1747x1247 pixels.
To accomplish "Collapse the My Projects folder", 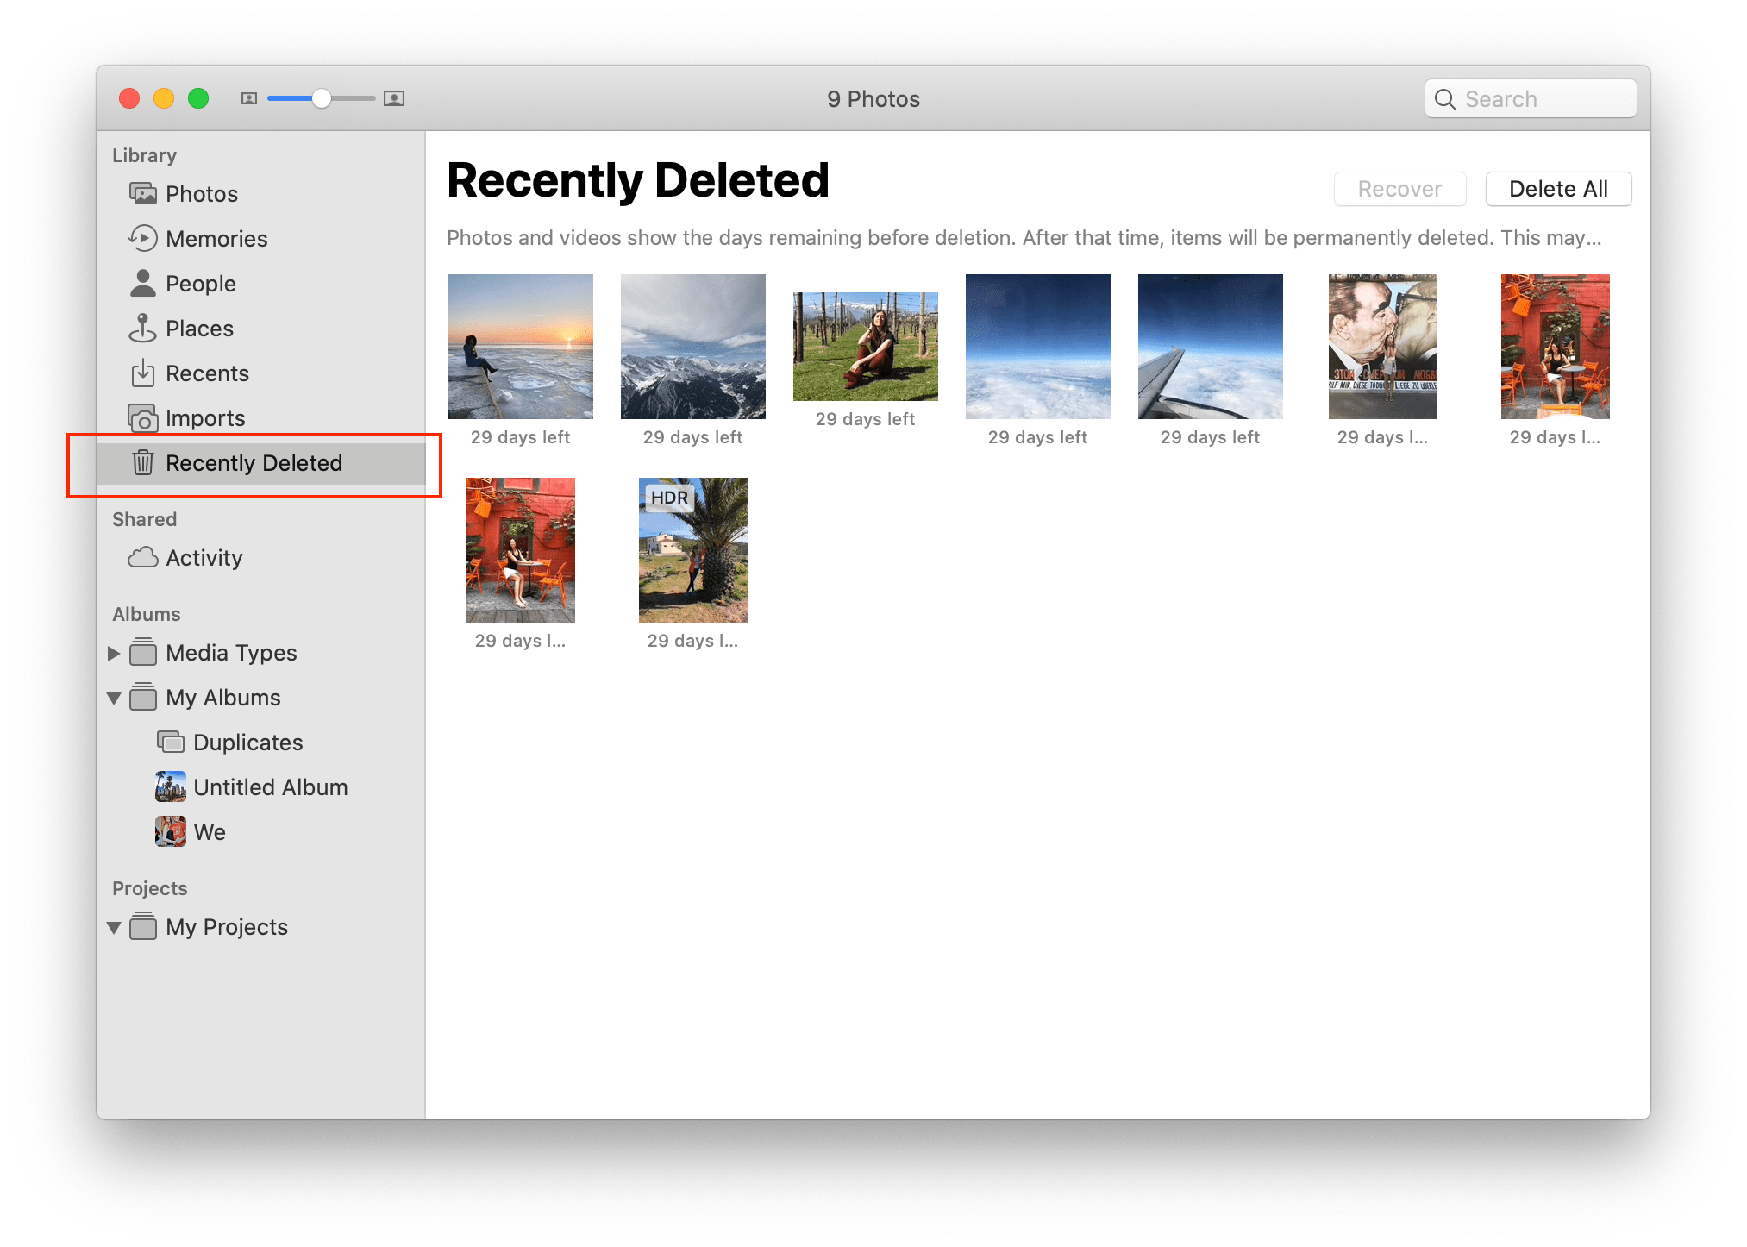I will (x=128, y=926).
